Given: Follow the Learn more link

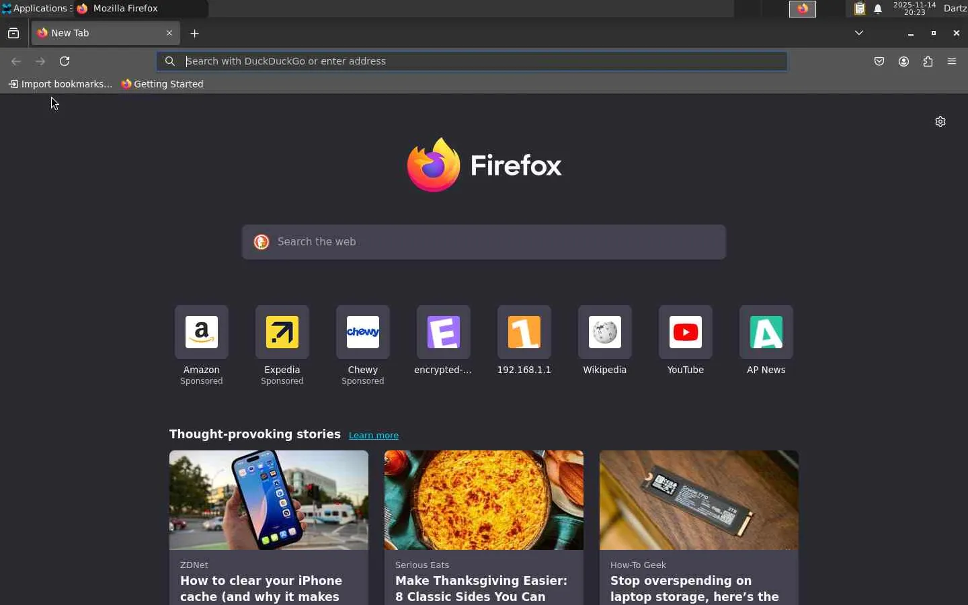Looking at the screenshot, I should pyautogui.click(x=374, y=436).
